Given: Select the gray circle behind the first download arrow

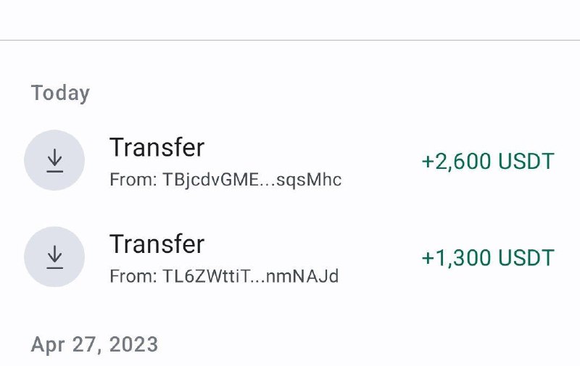Looking at the screenshot, I should (x=54, y=160).
